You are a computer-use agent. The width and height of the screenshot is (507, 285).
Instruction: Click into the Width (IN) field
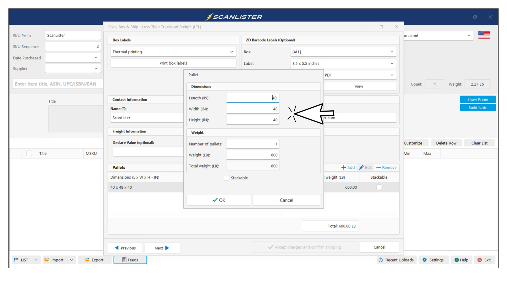click(x=252, y=109)
